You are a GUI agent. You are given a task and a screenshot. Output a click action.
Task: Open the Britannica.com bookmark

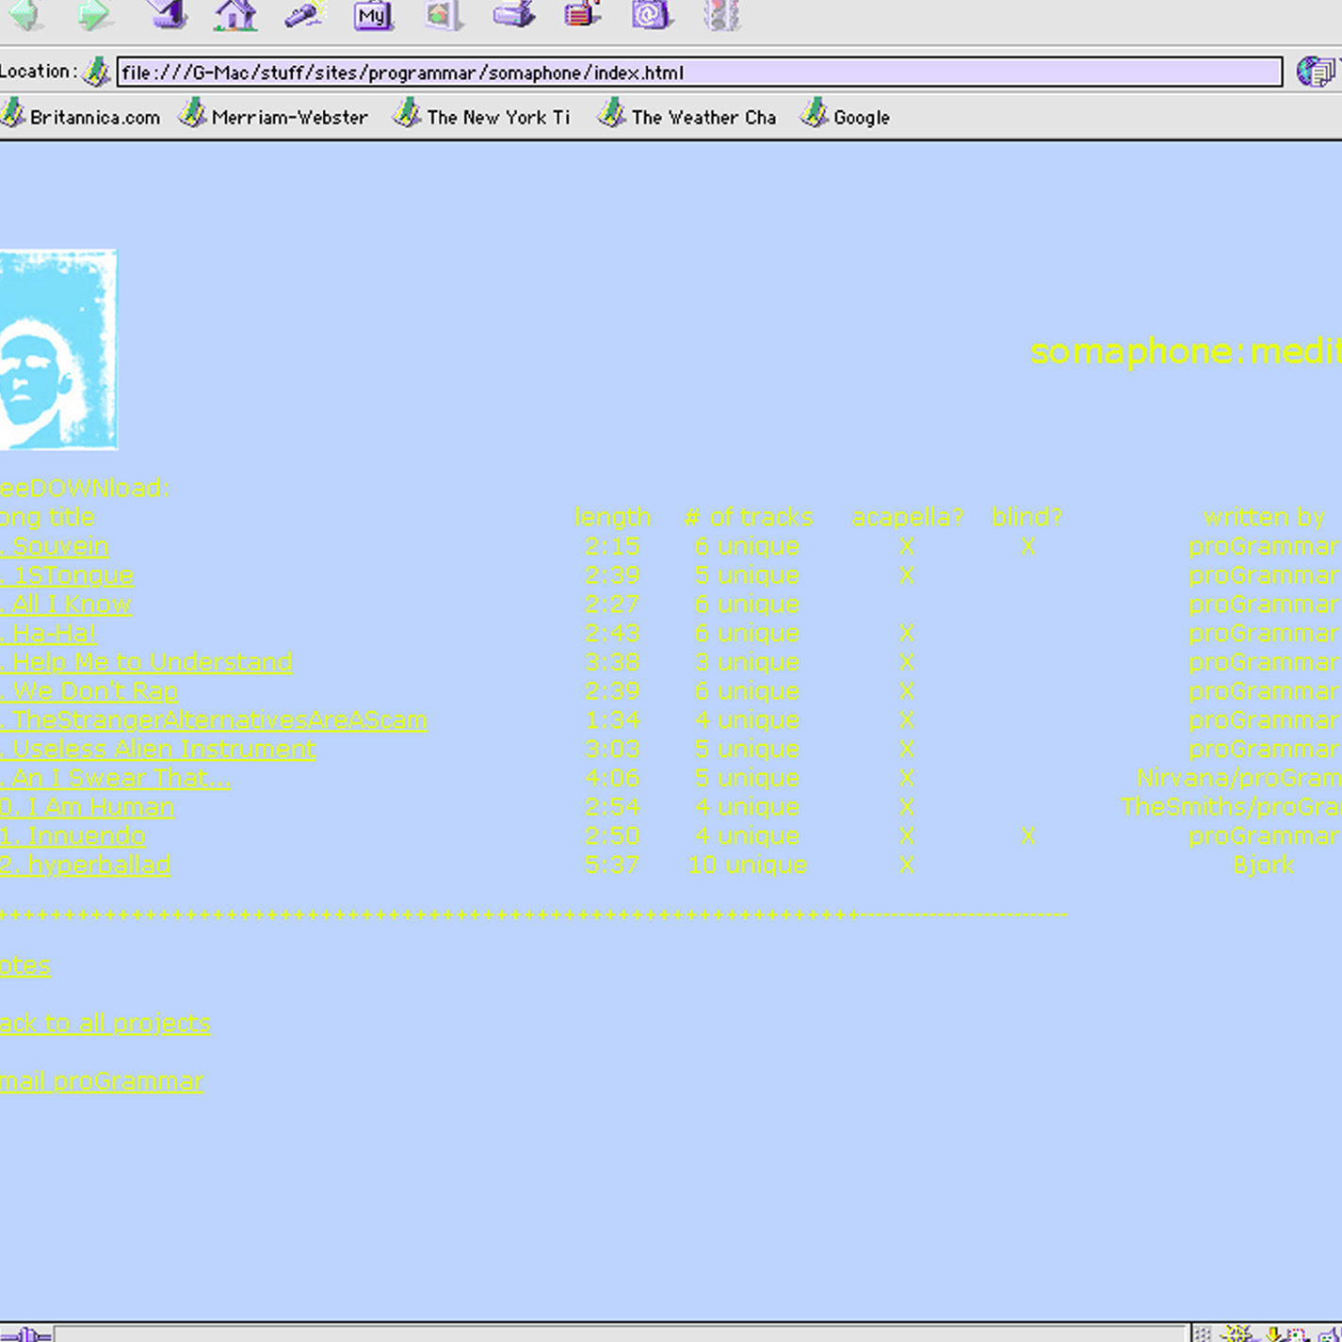tap(81, 117)
